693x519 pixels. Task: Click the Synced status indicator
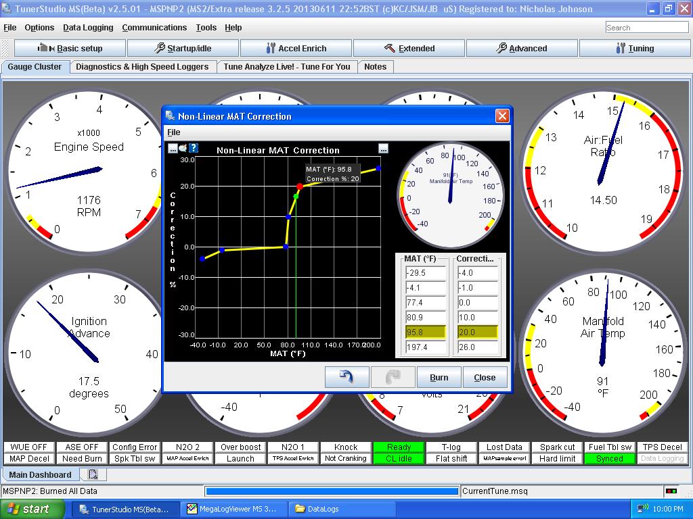(609, 459)
